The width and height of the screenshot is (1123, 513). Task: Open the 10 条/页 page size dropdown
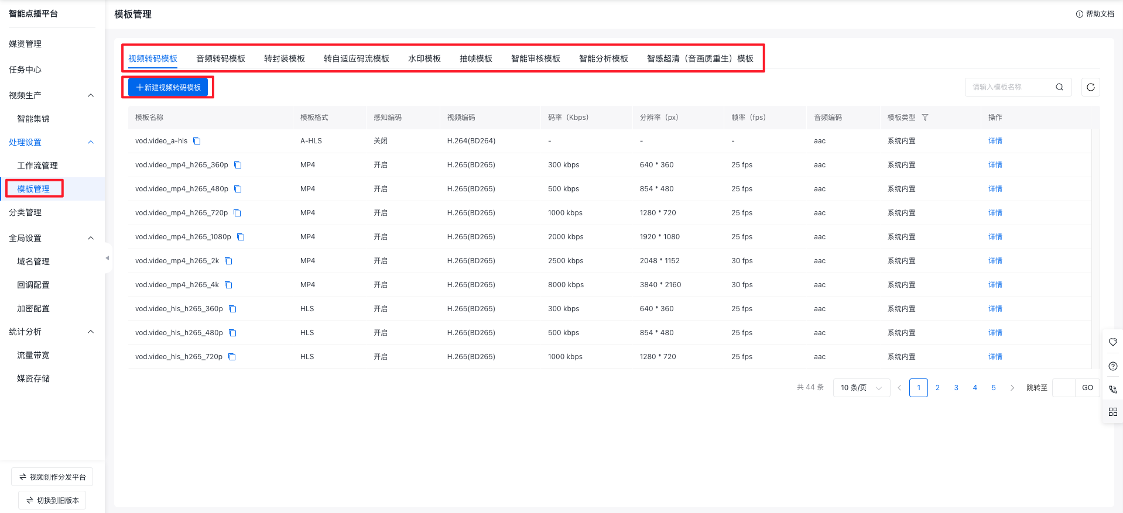(861, 388)
